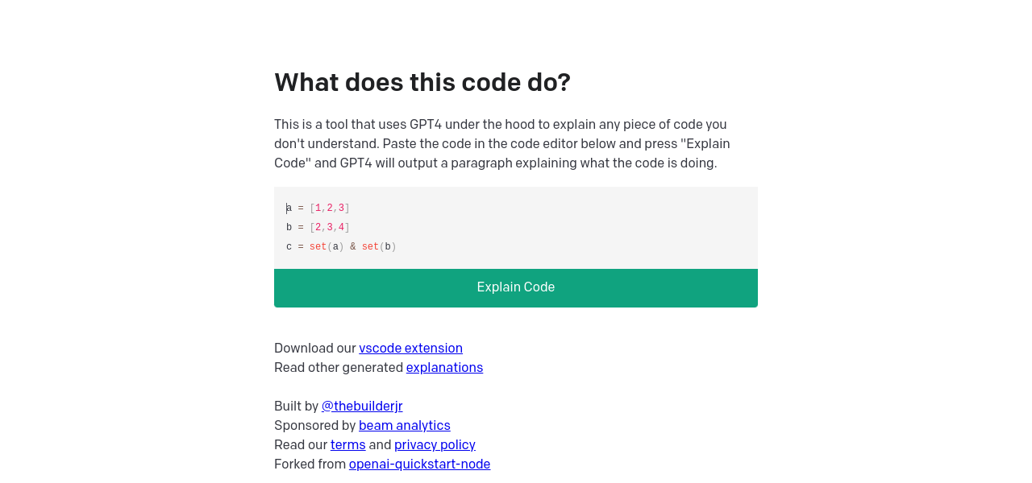
Task: Open the @thebuilderjr profile link
Action: click(x=362, y=407)
